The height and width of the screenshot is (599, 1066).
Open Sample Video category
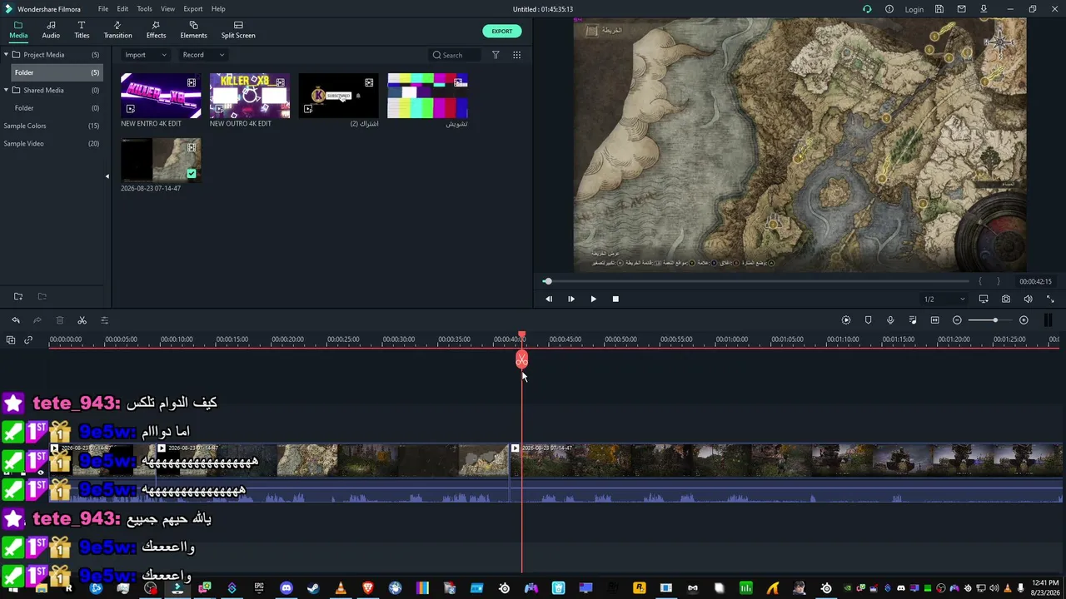[x=52, y=144]
